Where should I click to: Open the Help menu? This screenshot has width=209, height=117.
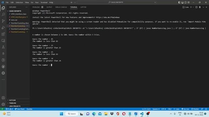tap(51, 2)
